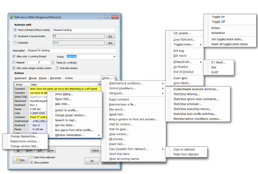Click the Macro name field Request Docking
Screen dimensions: 258x174
tap(84, 30)
